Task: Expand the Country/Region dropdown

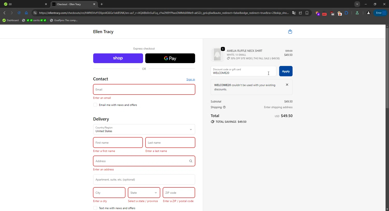Action: click(144, 129)
